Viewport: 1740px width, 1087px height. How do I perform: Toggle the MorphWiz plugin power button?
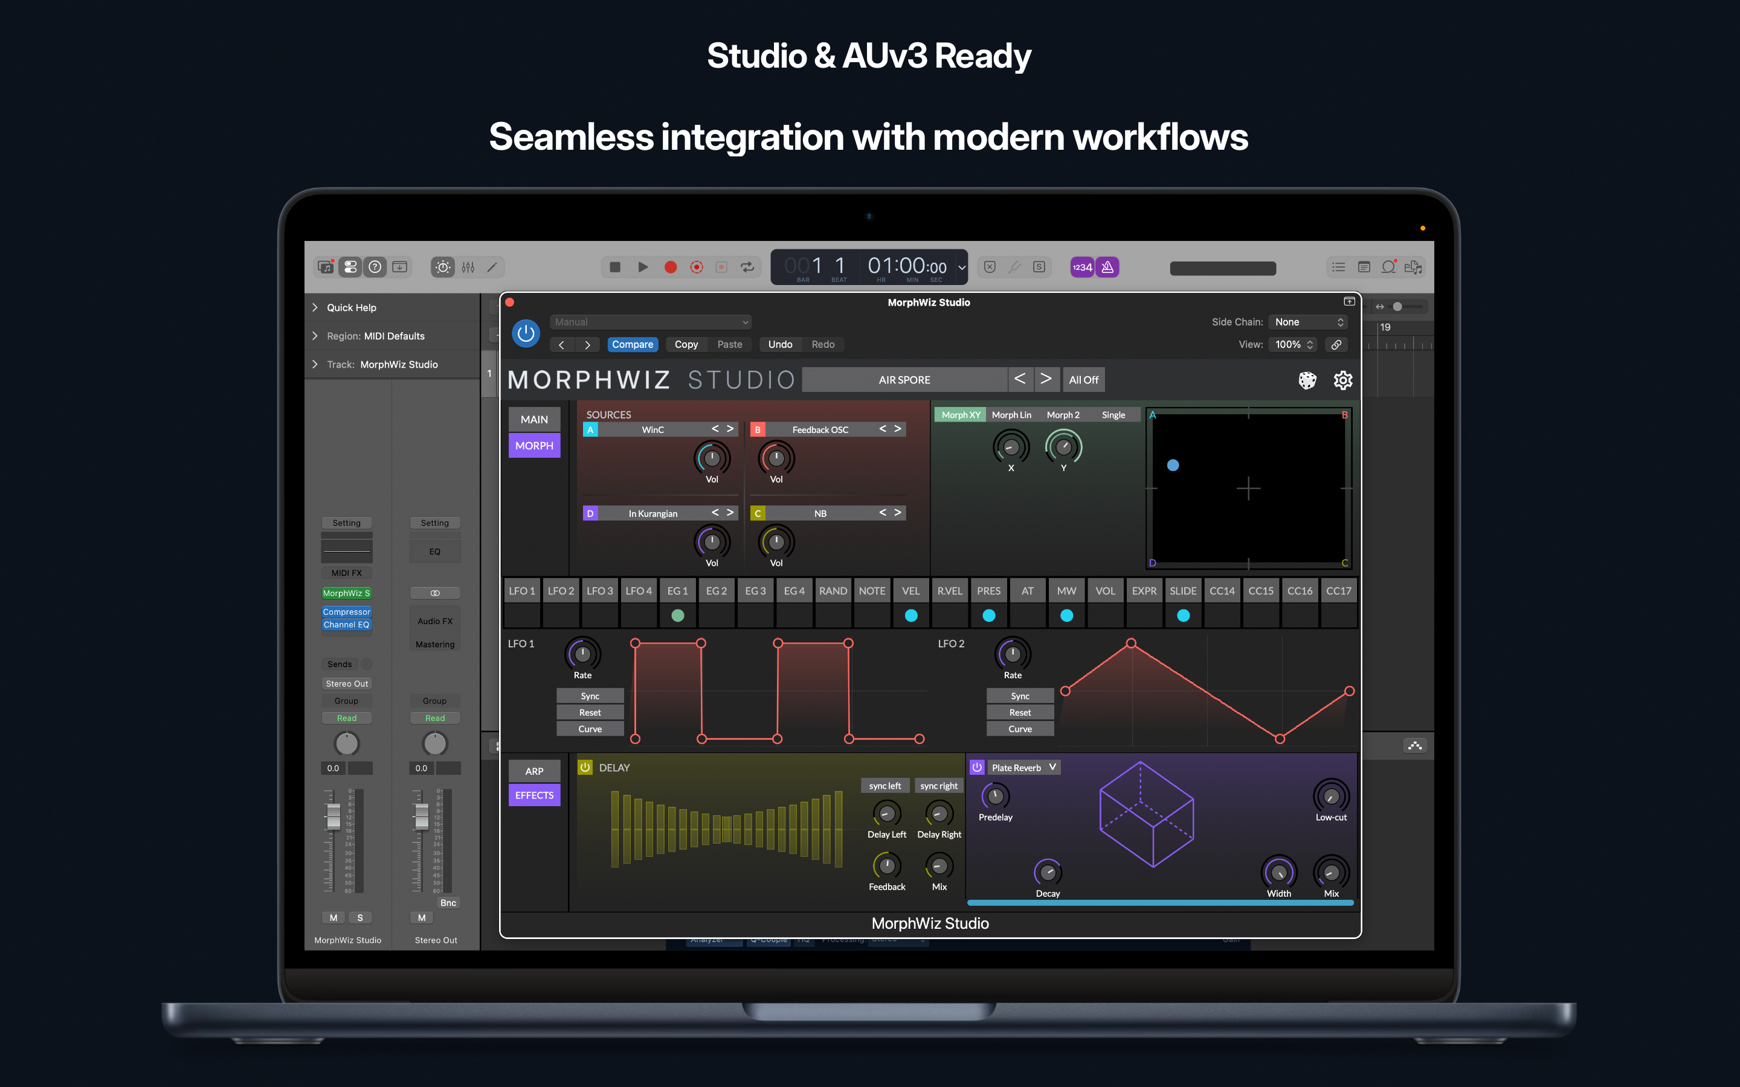point(526,333)
